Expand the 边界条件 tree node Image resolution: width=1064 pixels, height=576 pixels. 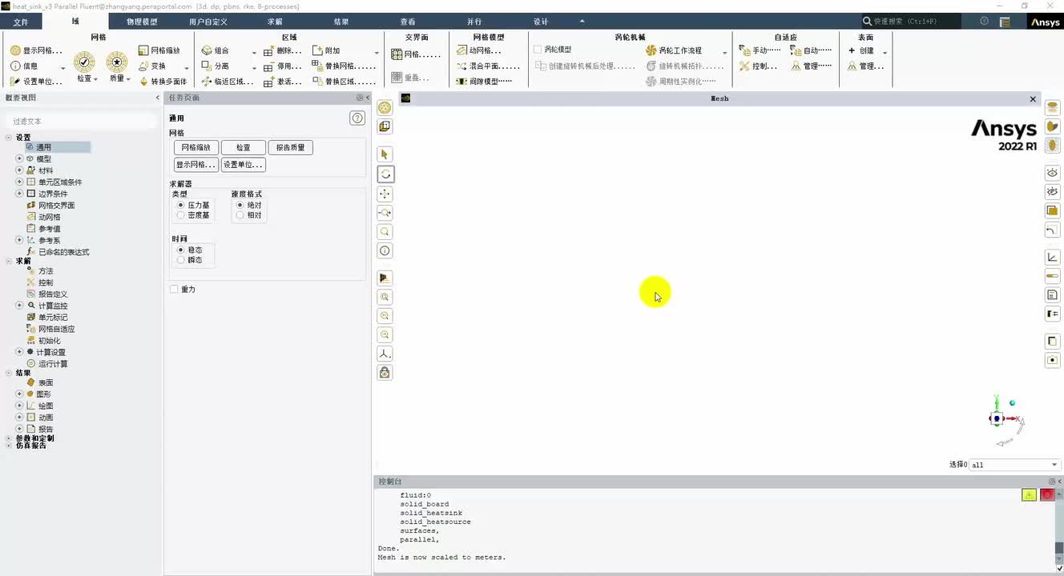tap(19, 194)
